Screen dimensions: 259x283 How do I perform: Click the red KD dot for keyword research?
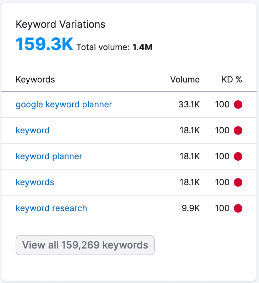pyautogui.click(x=238, y=208)
